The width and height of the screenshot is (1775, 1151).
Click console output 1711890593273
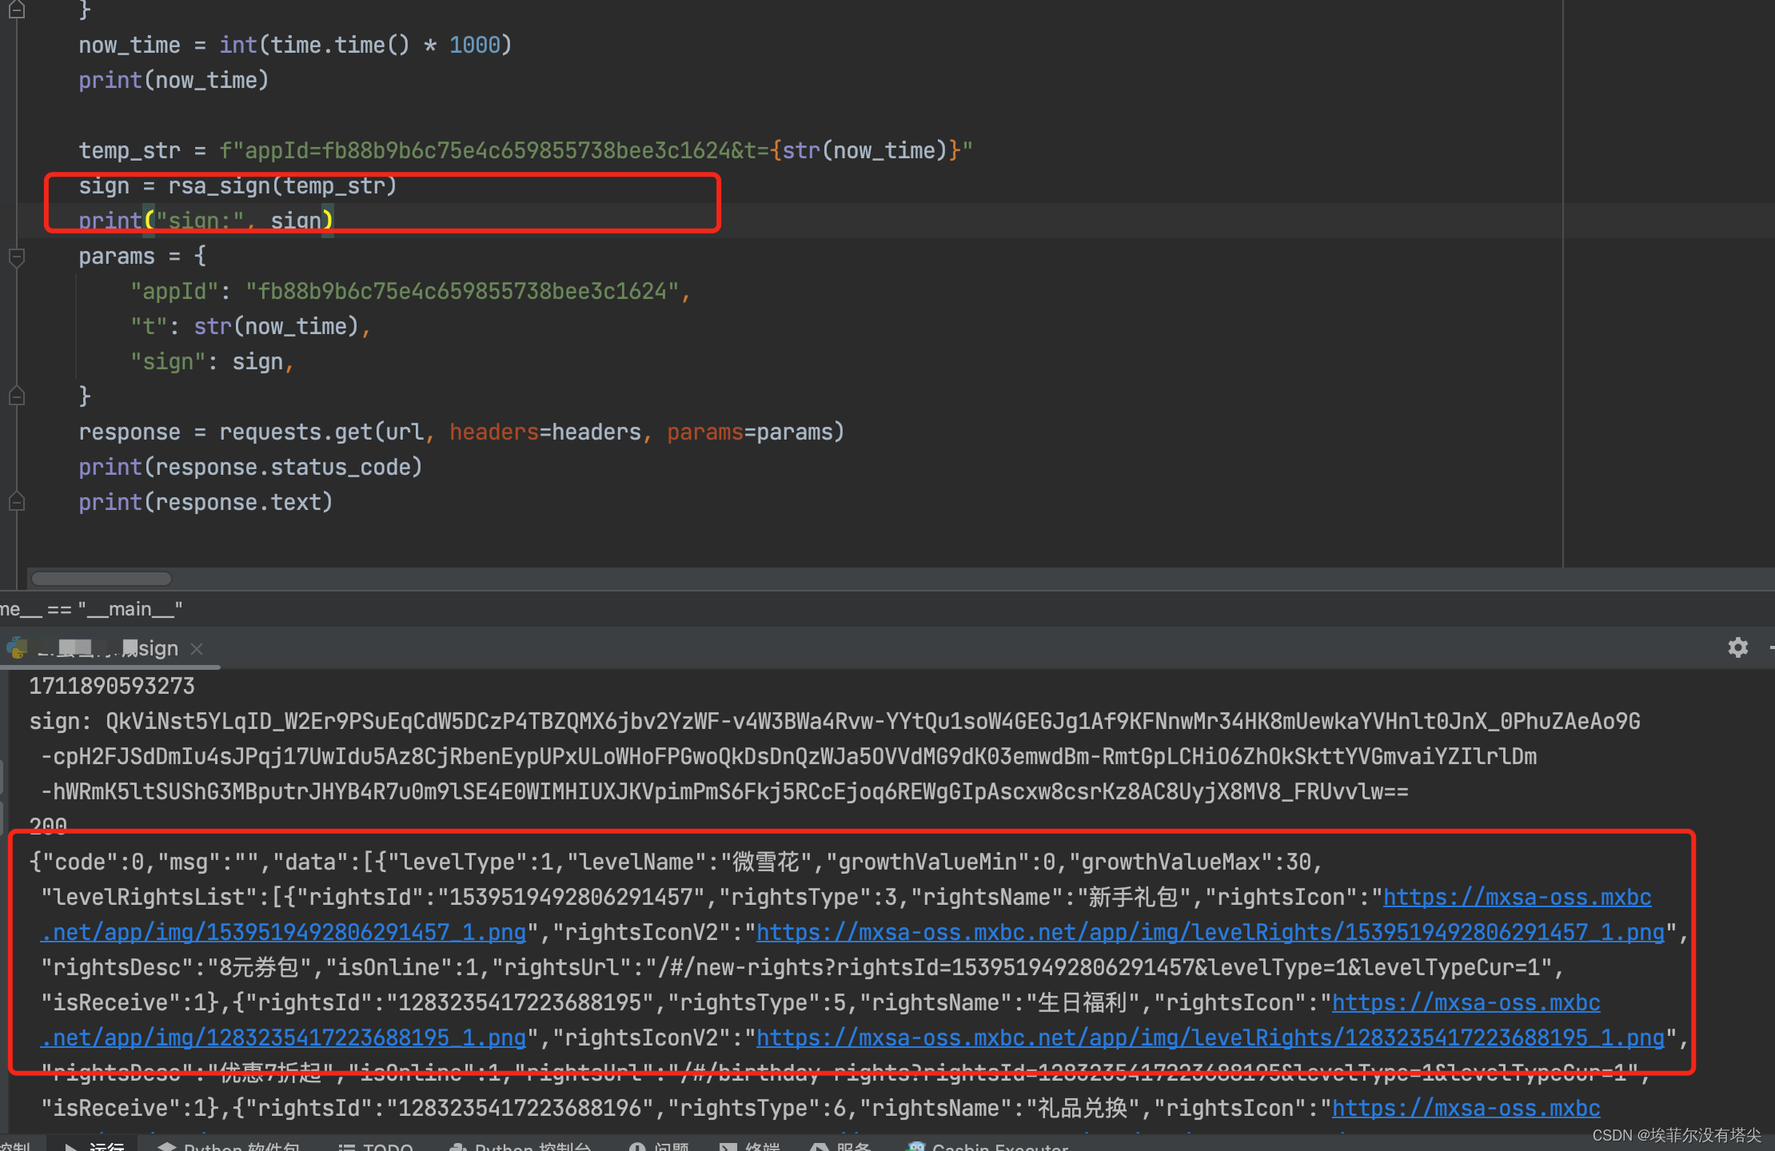tap(112, 686)
